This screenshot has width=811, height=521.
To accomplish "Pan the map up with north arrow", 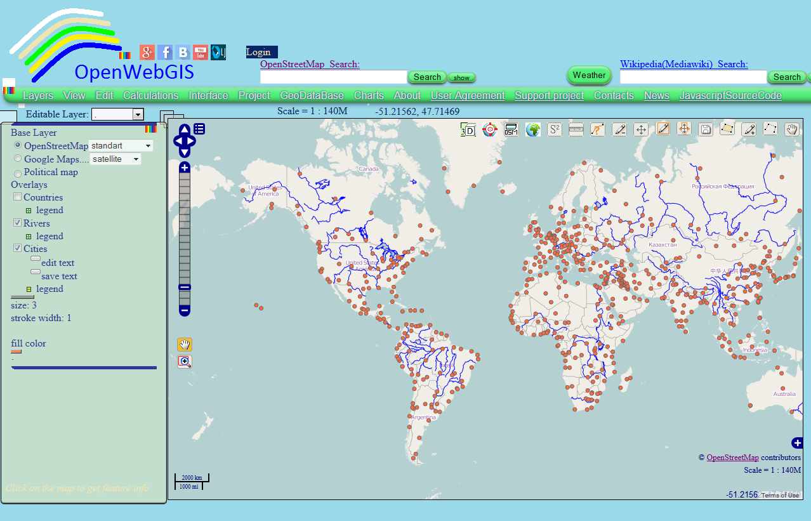I will pyautogui.click(x=185, y=129).
